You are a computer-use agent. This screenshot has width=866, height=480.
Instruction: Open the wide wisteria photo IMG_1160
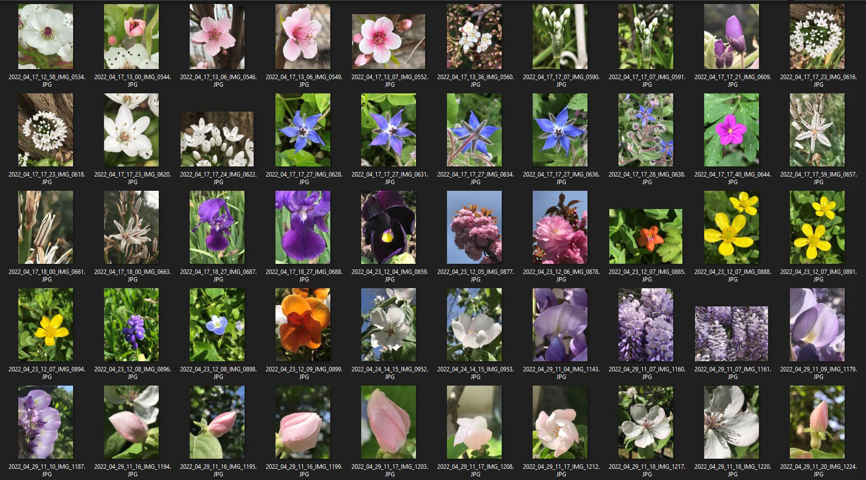pos(646,325)
